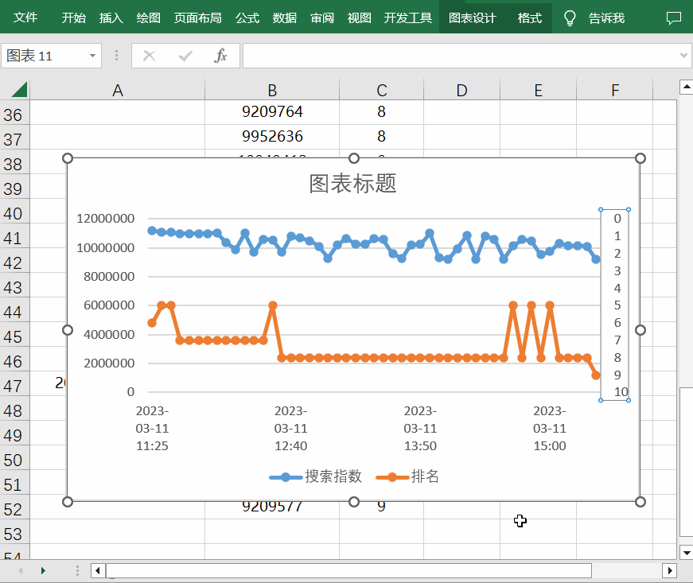
Task: Select column F header
Action: click(615, 90)
